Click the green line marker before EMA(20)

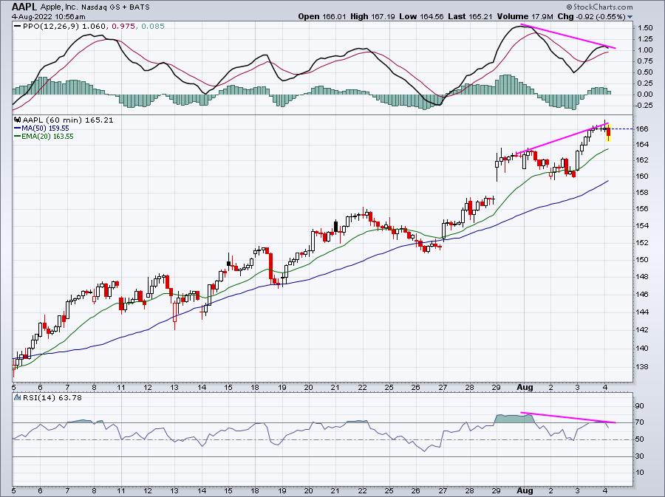(18, 137)
